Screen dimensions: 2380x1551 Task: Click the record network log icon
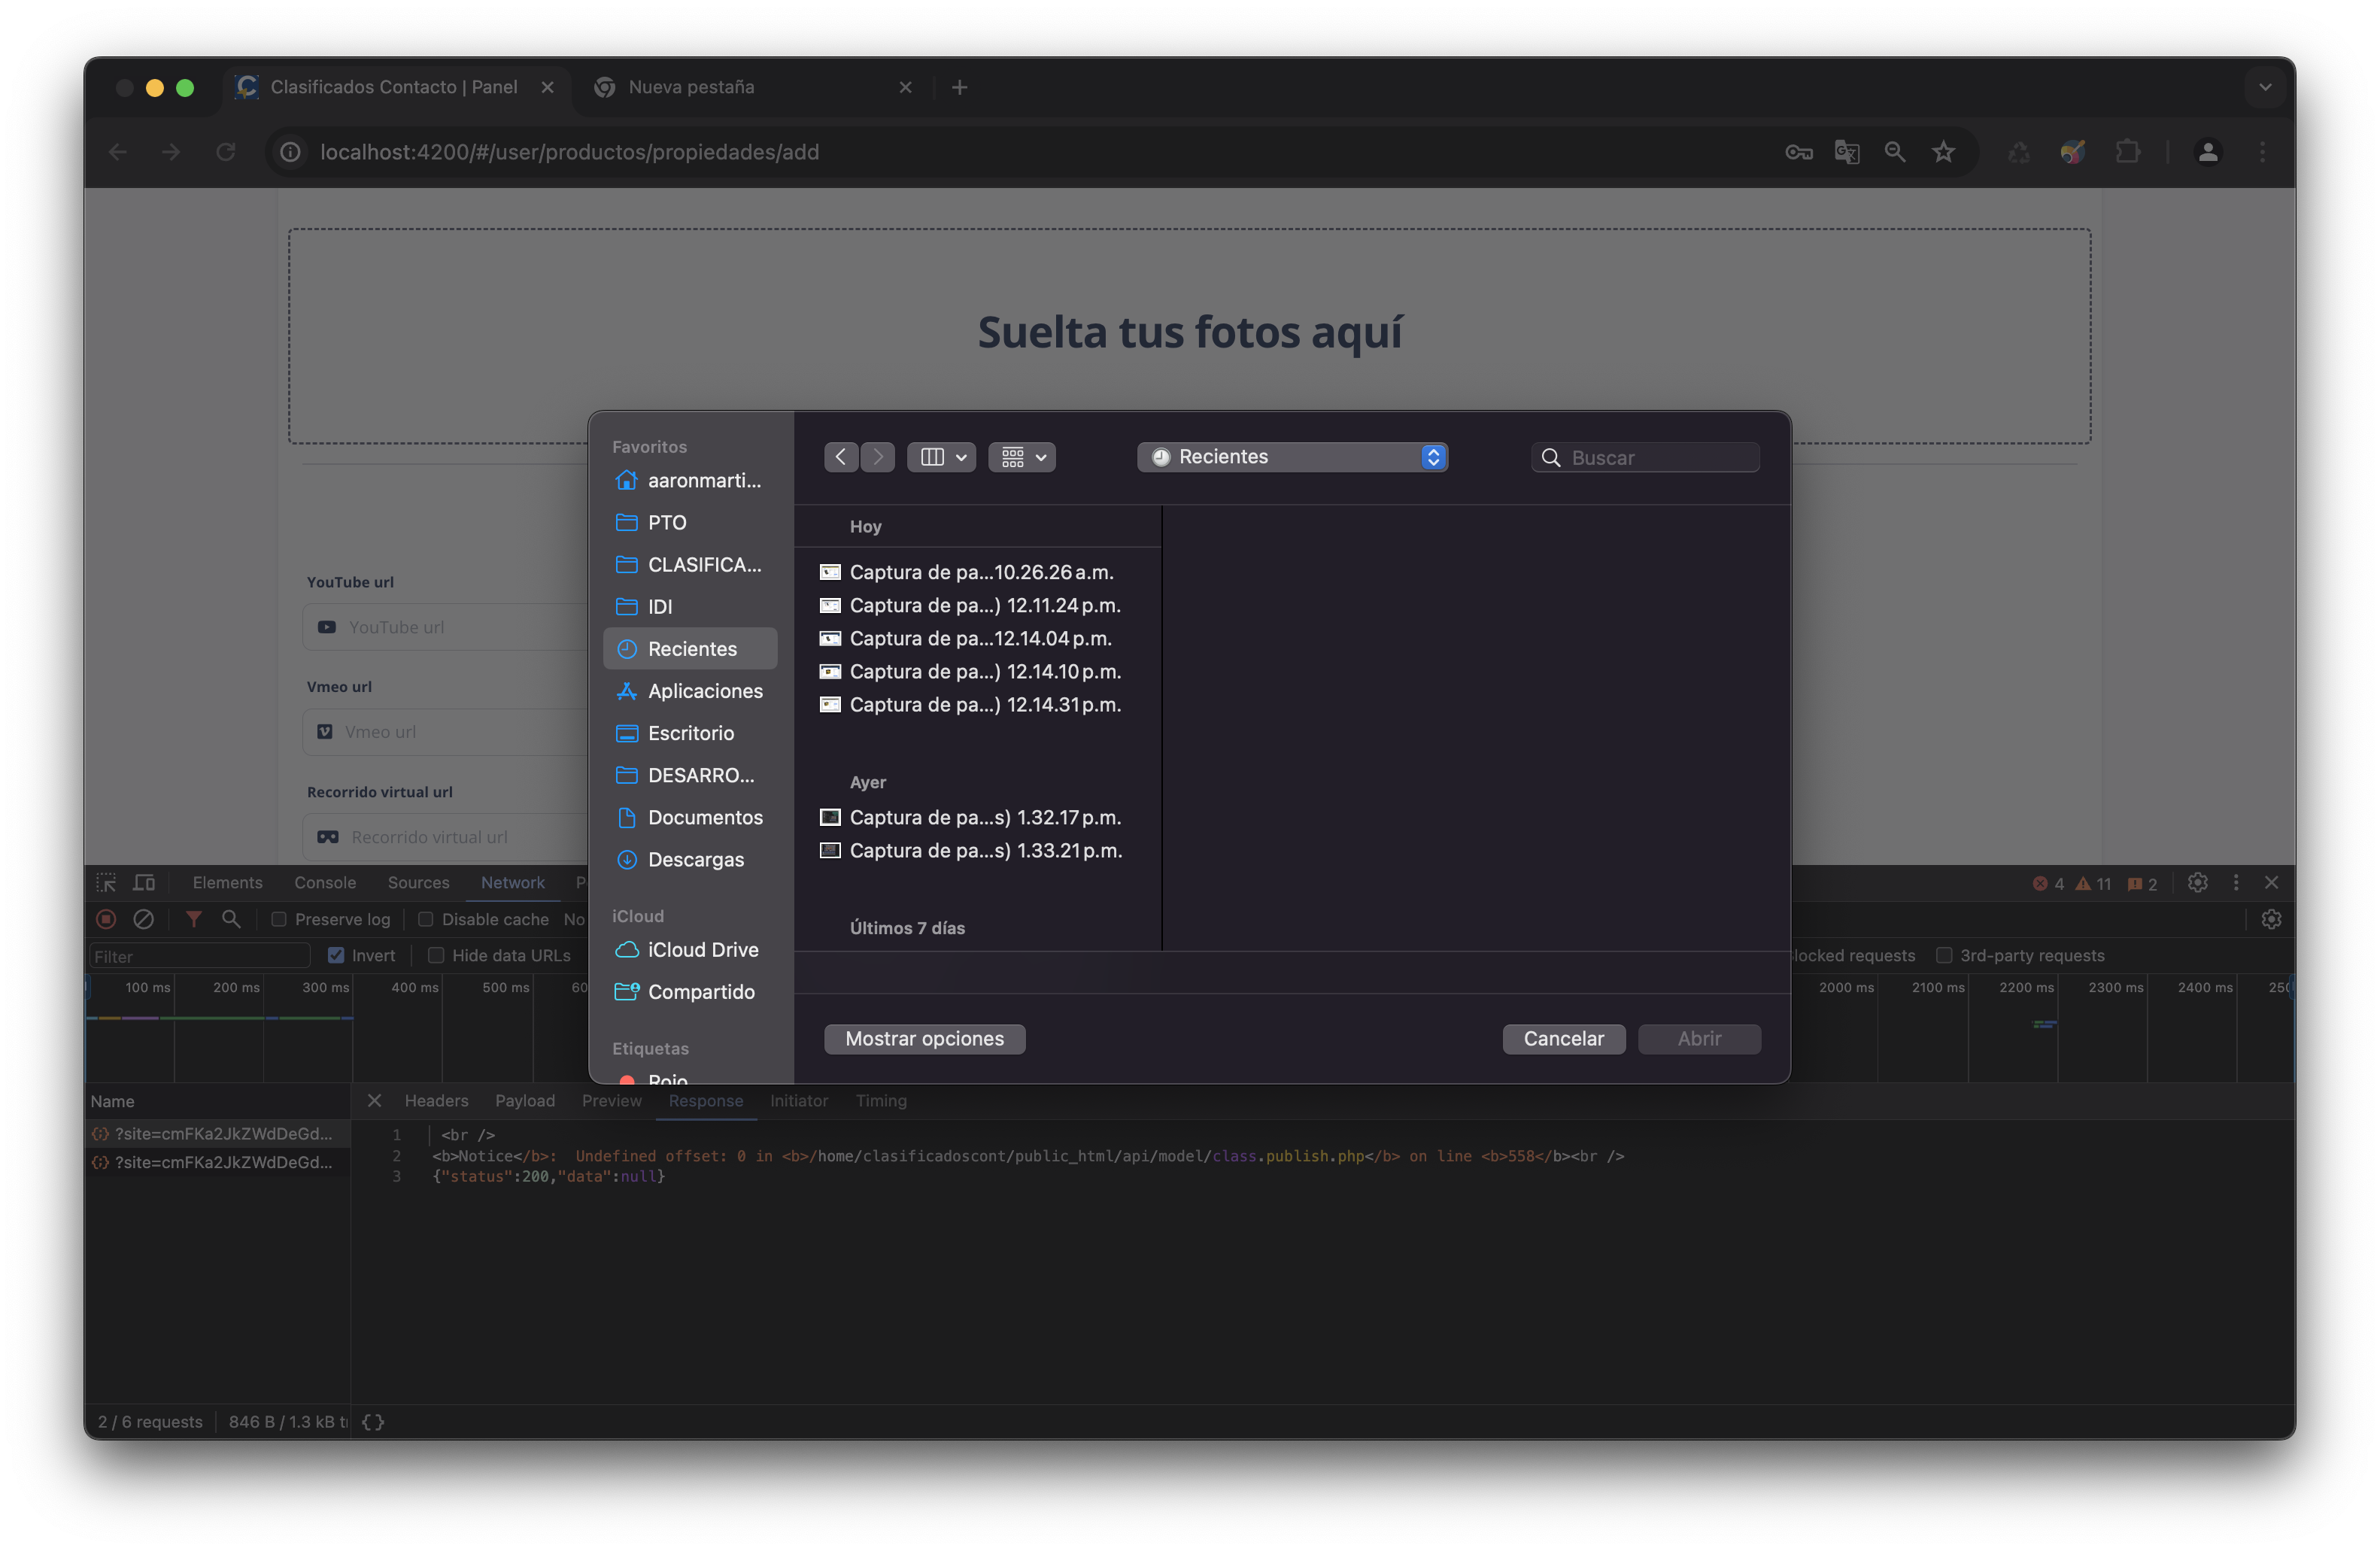tap(106, 919)
